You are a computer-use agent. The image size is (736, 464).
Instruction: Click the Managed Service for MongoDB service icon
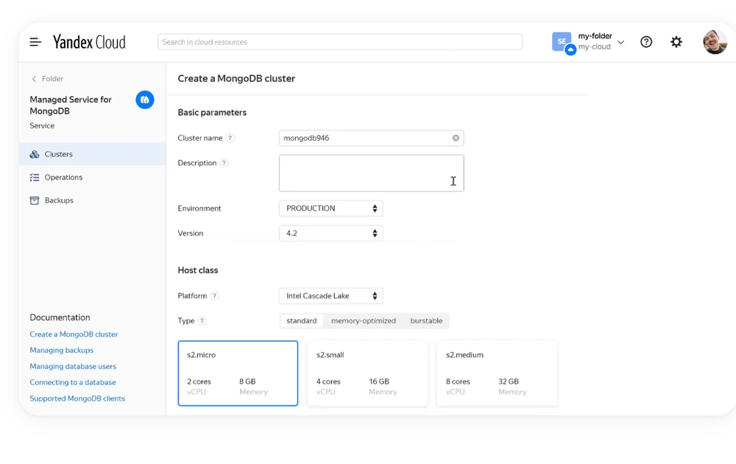point(144,99)
